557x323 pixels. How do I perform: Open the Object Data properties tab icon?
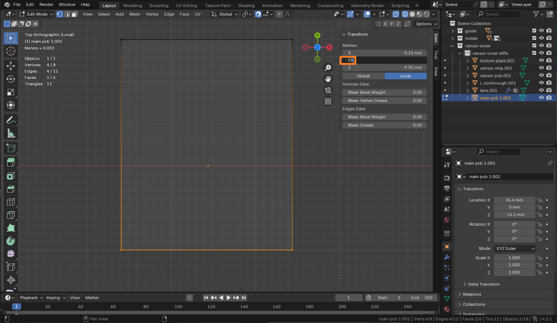coord(447,299)
